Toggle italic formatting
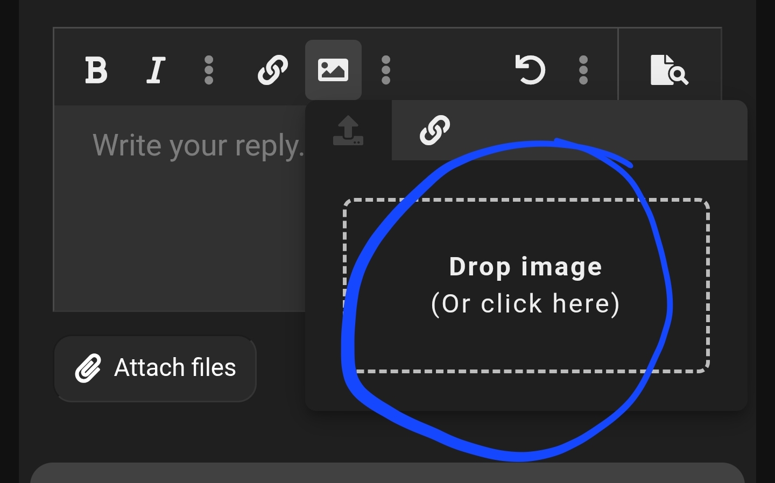 coord(156,70)
